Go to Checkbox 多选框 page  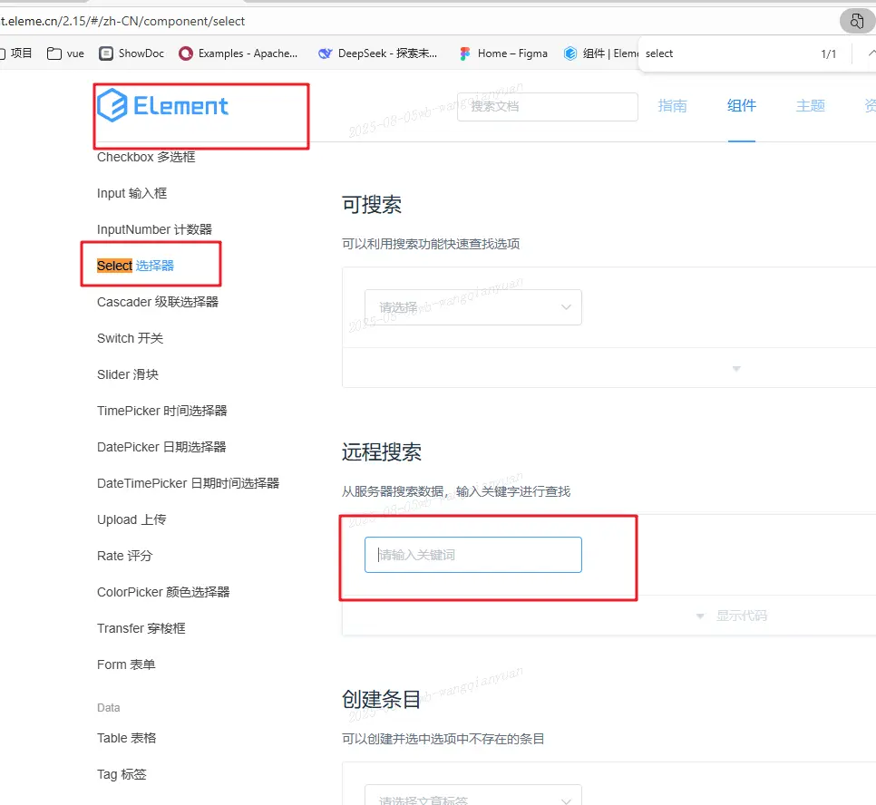(x=146, y=157)
